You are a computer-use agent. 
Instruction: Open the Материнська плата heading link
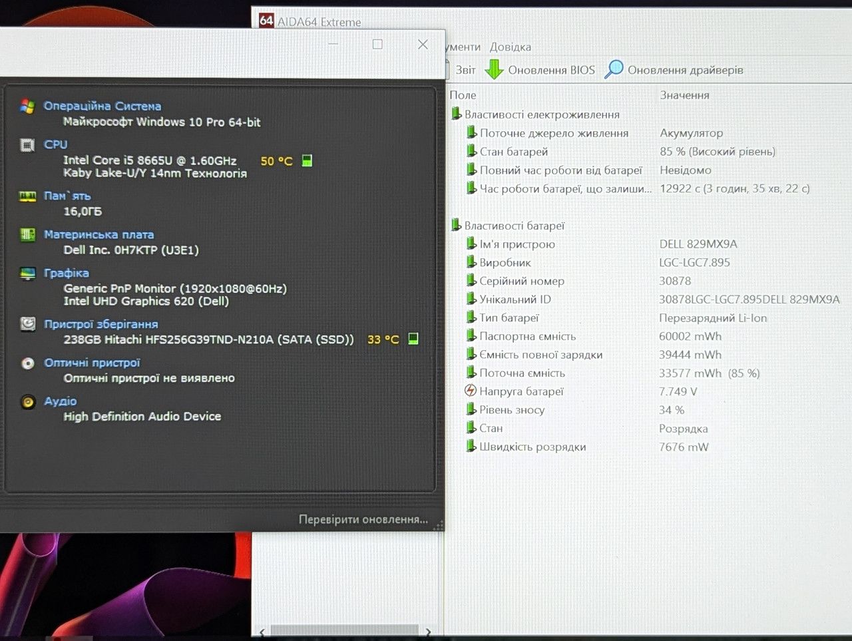click(99, 234)
